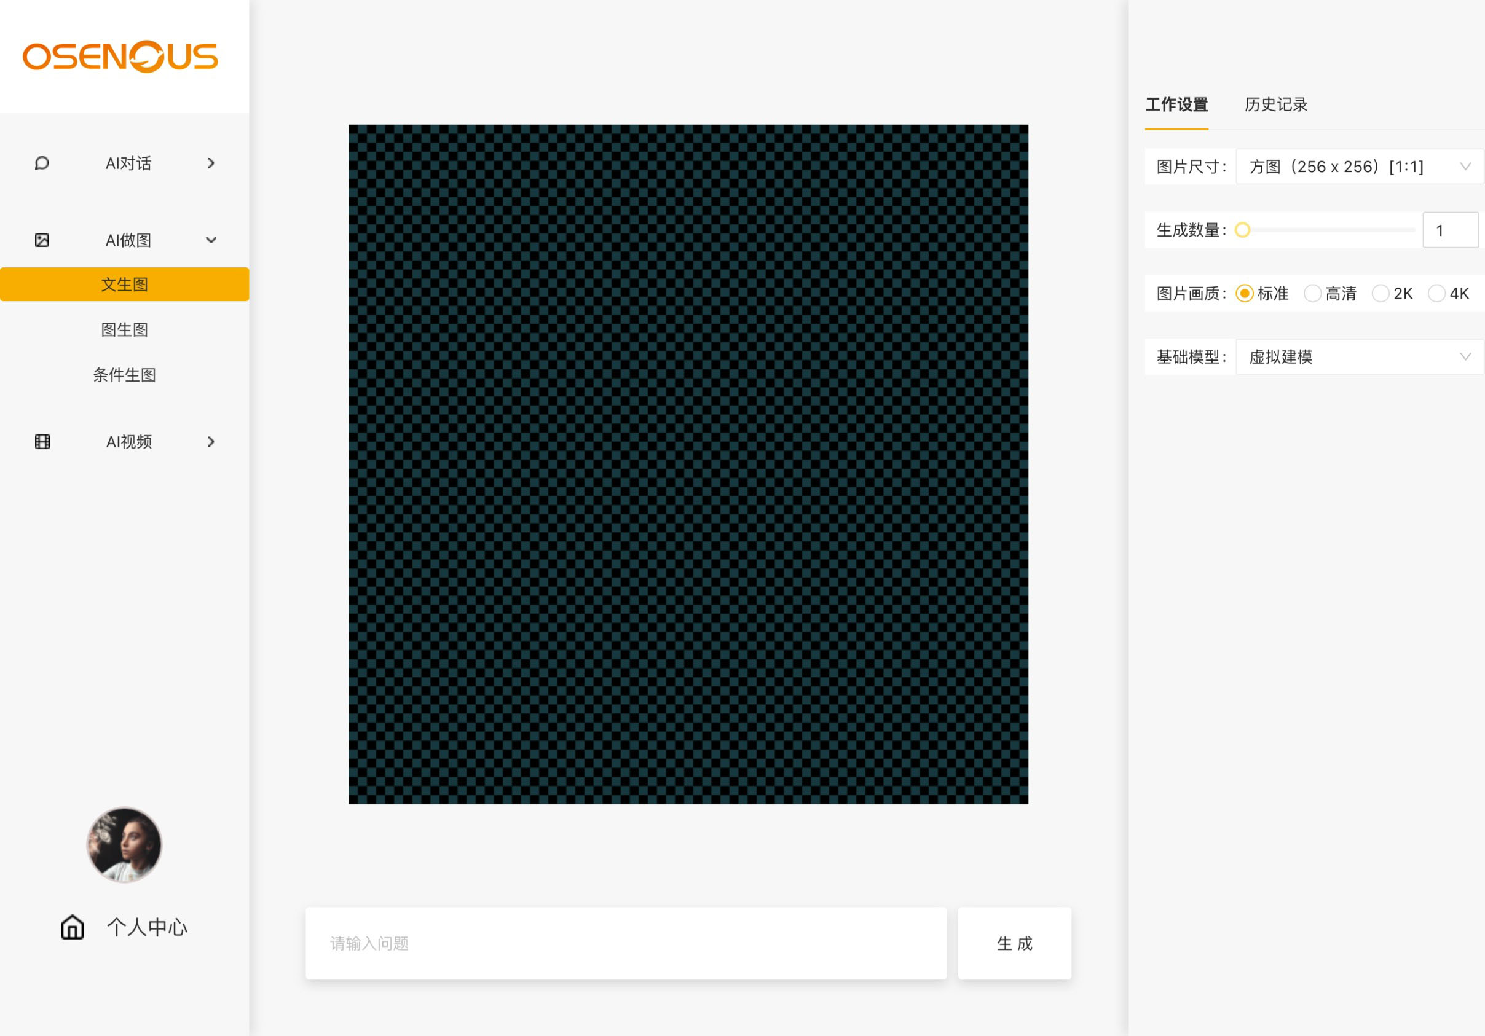Click the AI做图 image icon
This screenshot has height=1036, width=1485.
[x=42, y=240]
